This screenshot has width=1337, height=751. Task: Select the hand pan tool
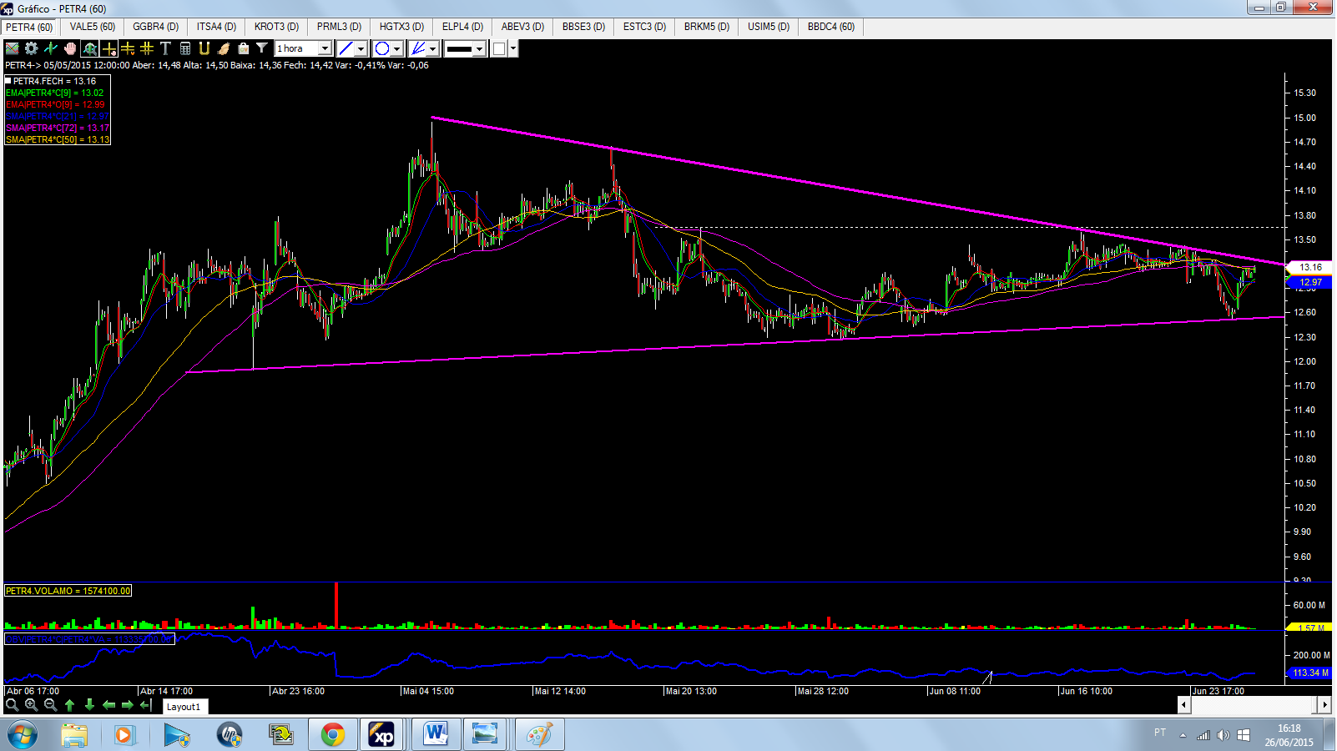pos(70,48)
